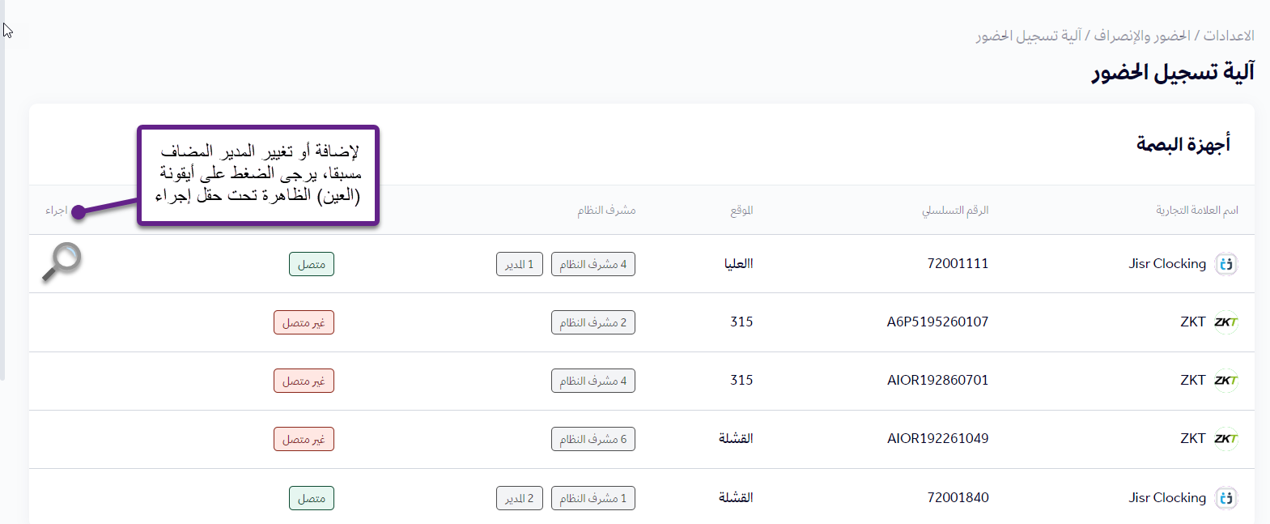1270x524 pixels.
Task: Go to the الحضور والإنصراف breadcrumb
Action: pyautogui.click(x=1142, y=36)
